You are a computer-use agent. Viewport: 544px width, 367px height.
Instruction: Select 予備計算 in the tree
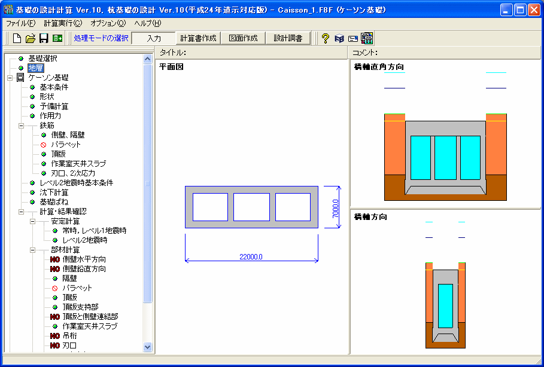(x=54, y=106)
